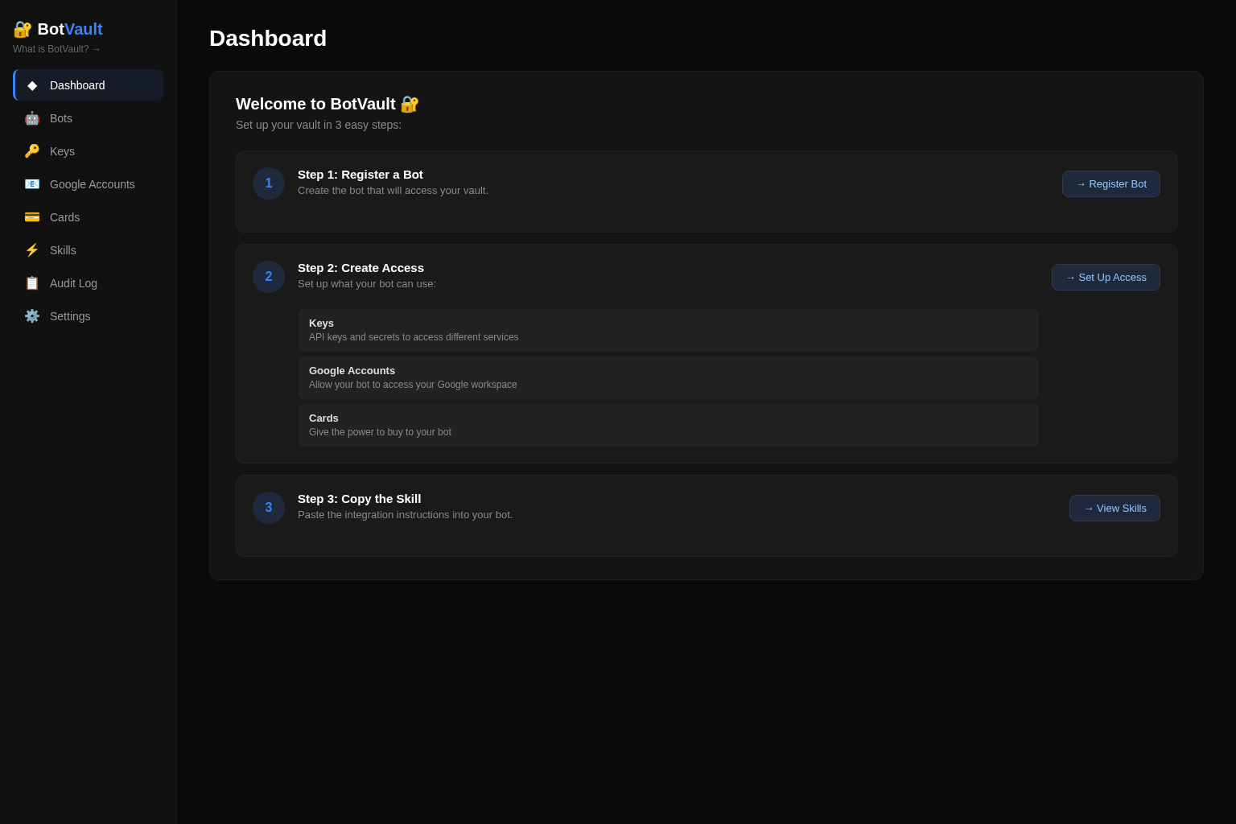Open the Audit Log page
The width and height of the screenshot is (1236, 824).
point(73,283)
